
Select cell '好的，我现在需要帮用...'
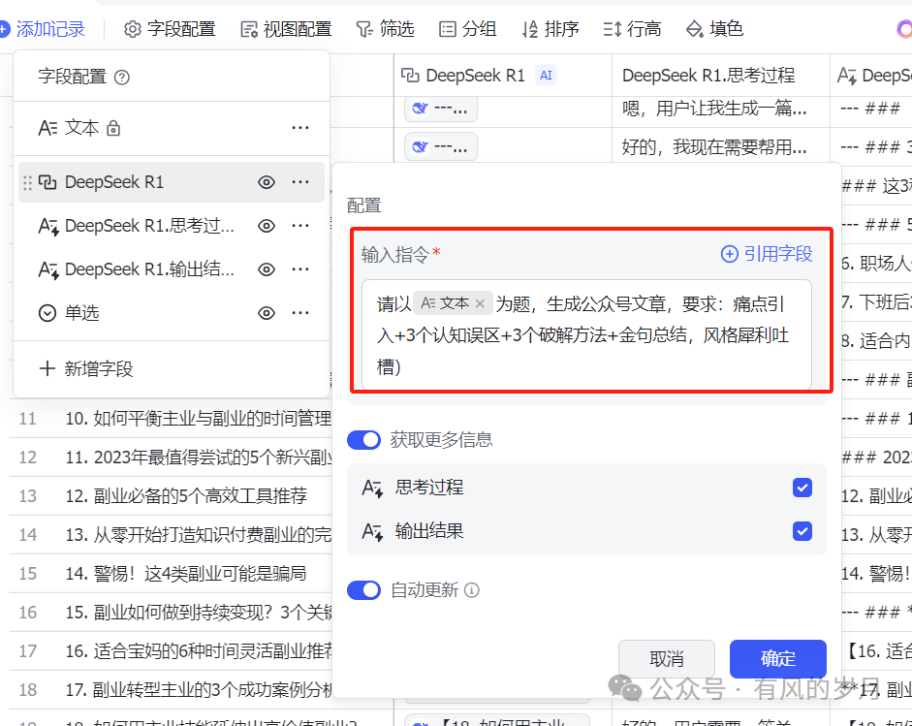click(x=721, y=146)
